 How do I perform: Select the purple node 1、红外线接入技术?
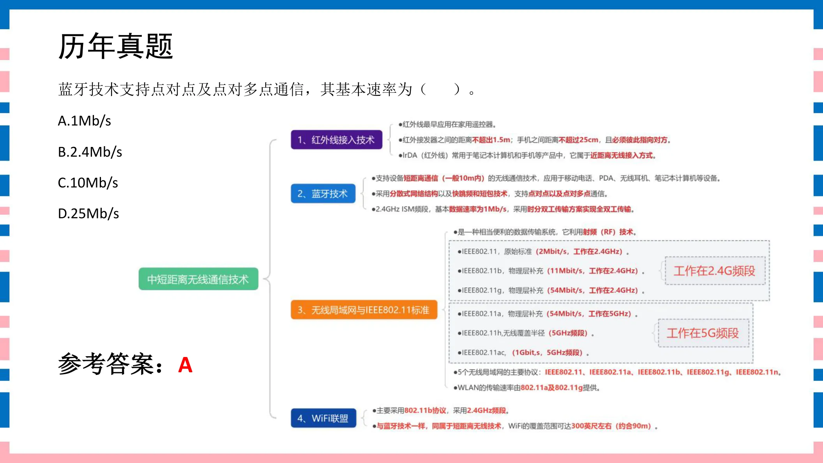click(336, 140)
